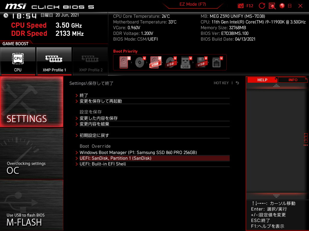
Task: Select 終了 menu entry
Action: point(154,95)
